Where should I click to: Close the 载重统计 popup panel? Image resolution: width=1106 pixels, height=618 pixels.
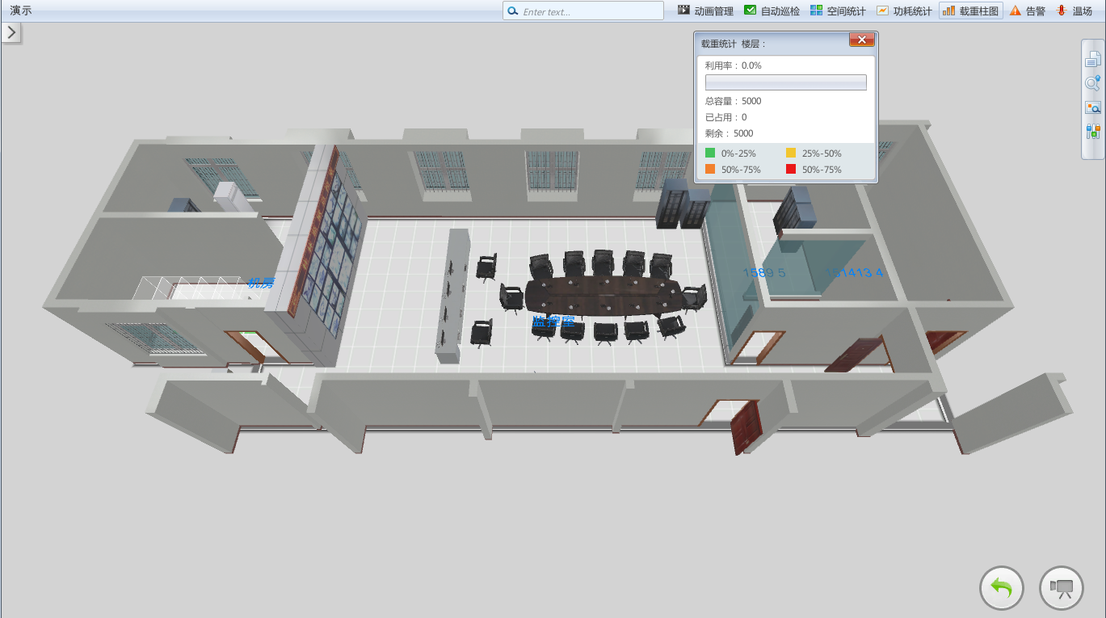click(861, 40)
